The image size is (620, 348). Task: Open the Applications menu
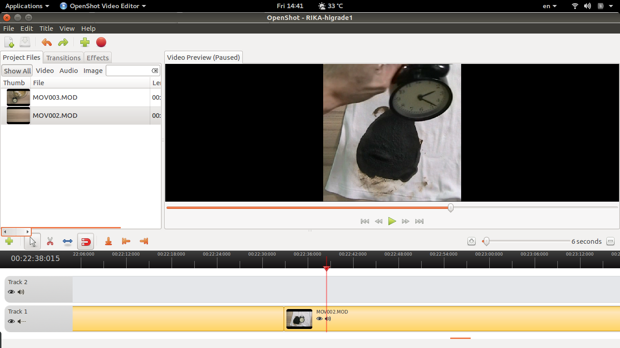pyautogui.click(x=27, y=6)
